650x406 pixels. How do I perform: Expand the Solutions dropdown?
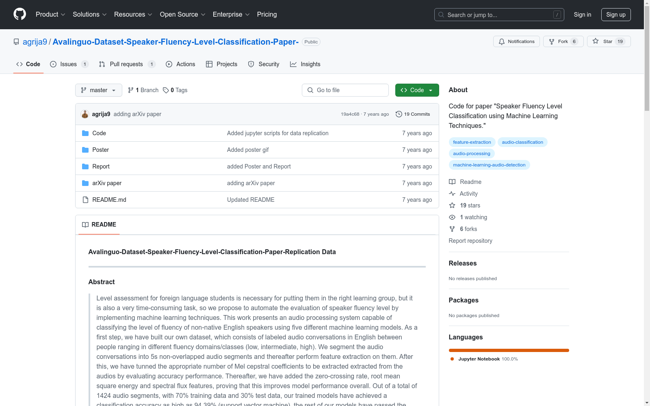(90, 15)
